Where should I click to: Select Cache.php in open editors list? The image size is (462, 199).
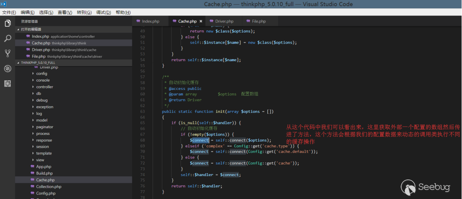coord(74,43)
